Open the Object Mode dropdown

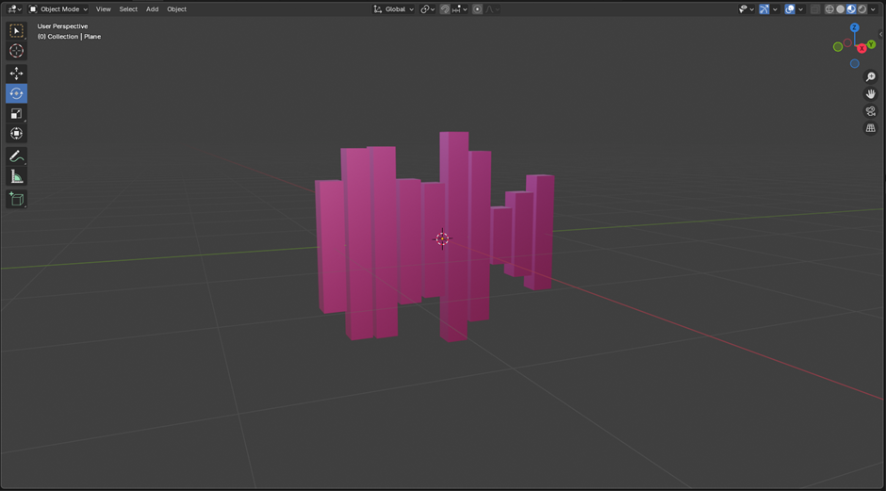[58, 9]
